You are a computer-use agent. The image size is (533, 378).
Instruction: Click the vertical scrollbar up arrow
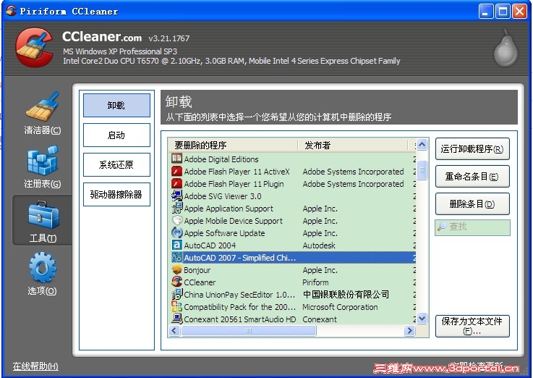422,145
